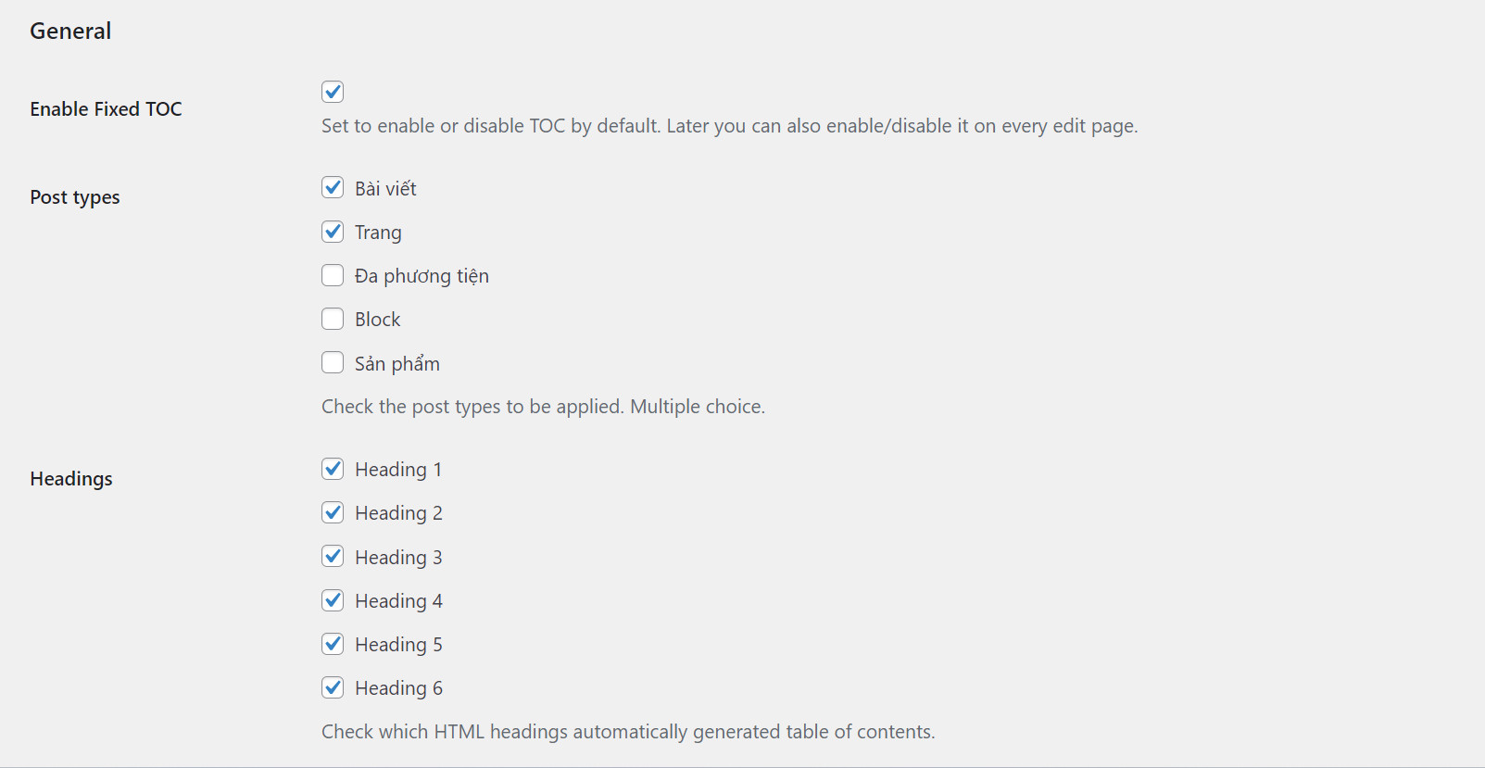Image resolution: width=1485 pixels, height=768 pixels.
Task: Disable the Heading 2 checkbox
Action: coord(333,512)
